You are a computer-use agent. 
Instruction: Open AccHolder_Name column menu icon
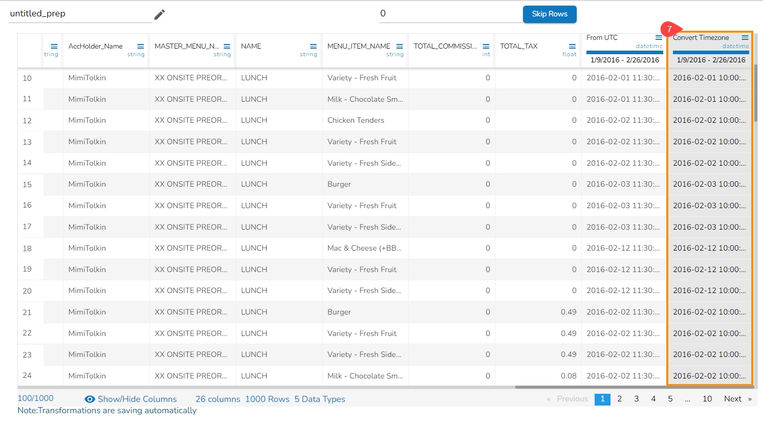coord(141,46)
